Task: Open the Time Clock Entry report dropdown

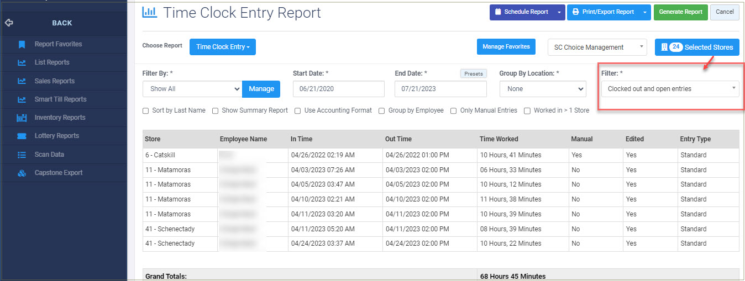Action: (222, 47)
